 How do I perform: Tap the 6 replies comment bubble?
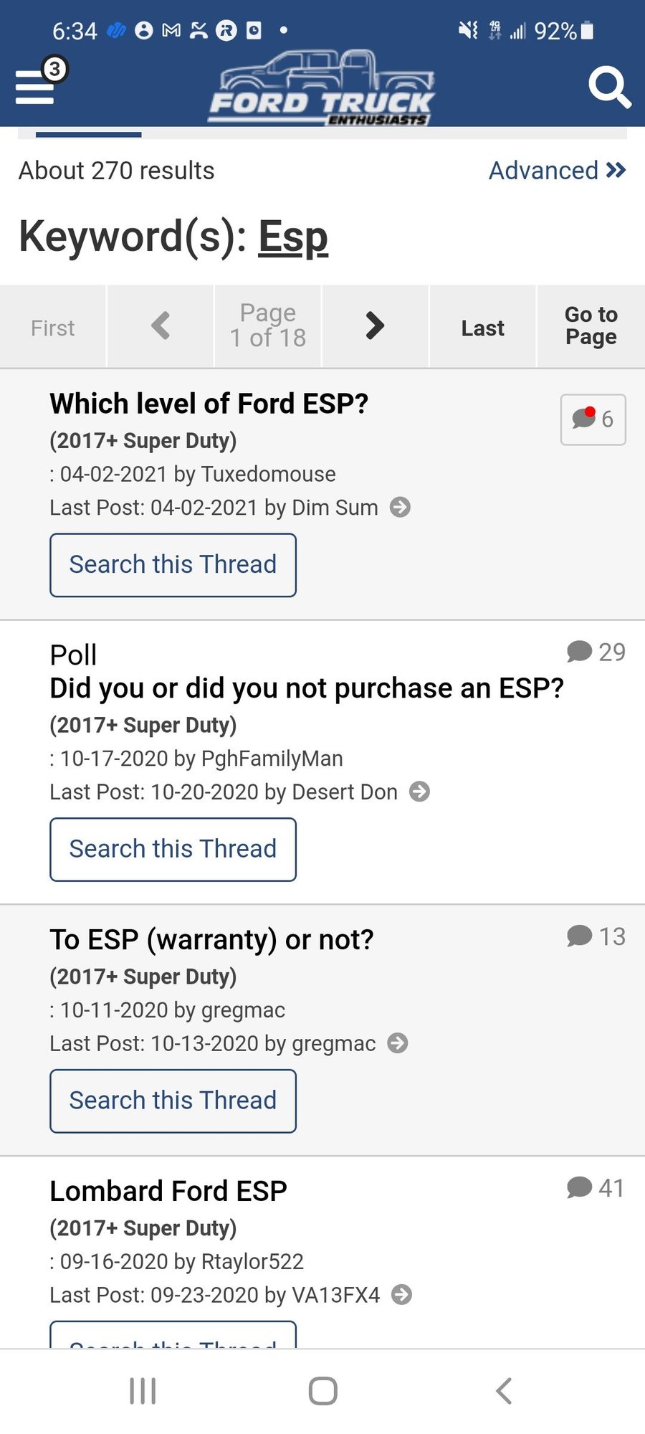point(593,419)
